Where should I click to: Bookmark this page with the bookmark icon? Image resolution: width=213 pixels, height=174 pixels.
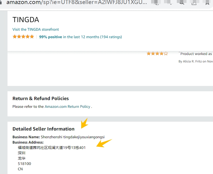point(207,2)
